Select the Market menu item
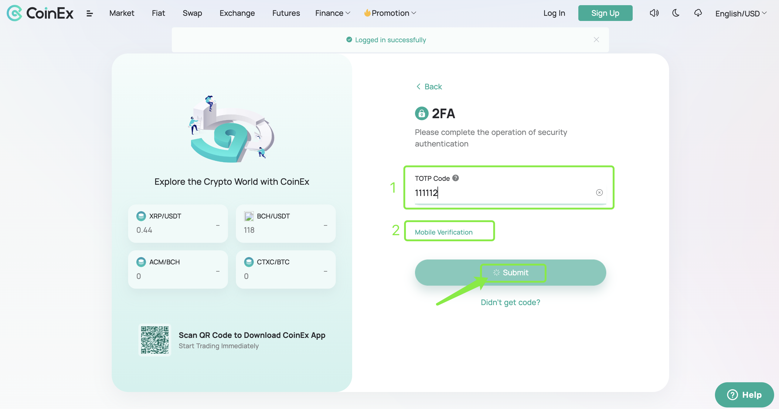This screenshot has height=409, width=779. click(122, 12)
